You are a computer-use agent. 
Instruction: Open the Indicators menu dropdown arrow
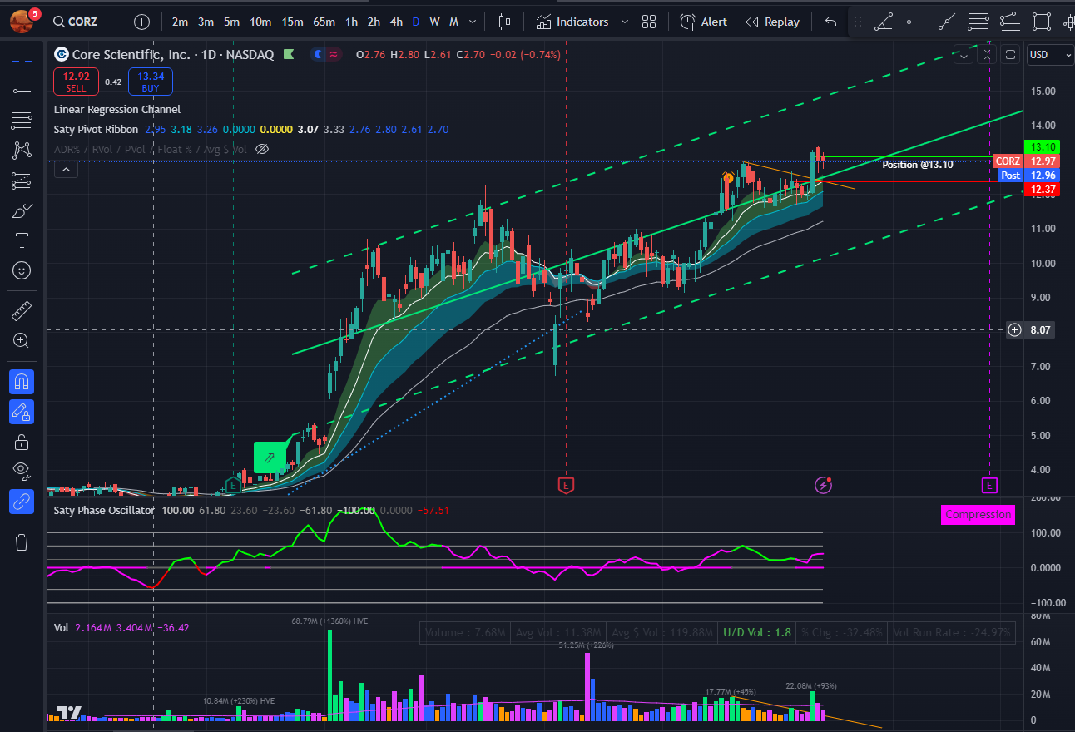[x=625, y=22]
